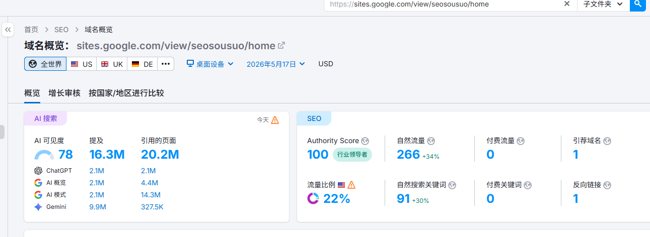
Task: Click globe icon beside 付费关键词
Action: pyautogui.click(x=527, y=185)
